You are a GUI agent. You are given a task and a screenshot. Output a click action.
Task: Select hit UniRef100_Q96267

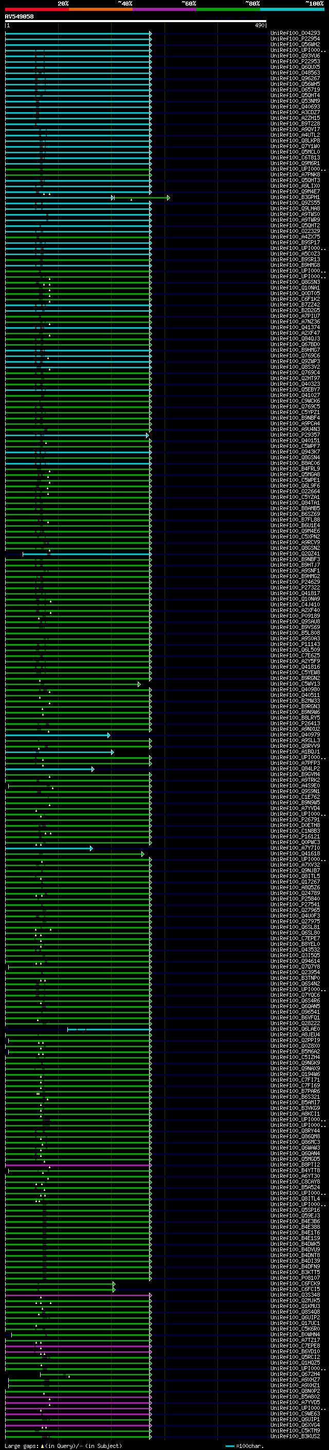click(295, 78)
